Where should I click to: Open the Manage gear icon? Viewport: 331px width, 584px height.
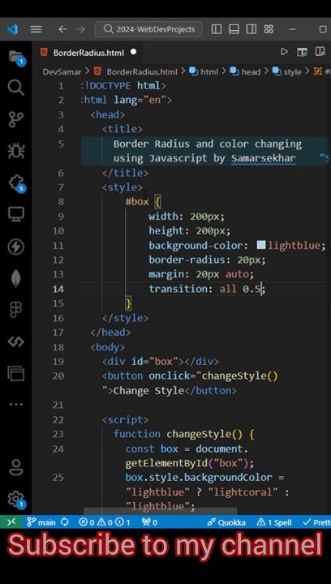[16, 499]
